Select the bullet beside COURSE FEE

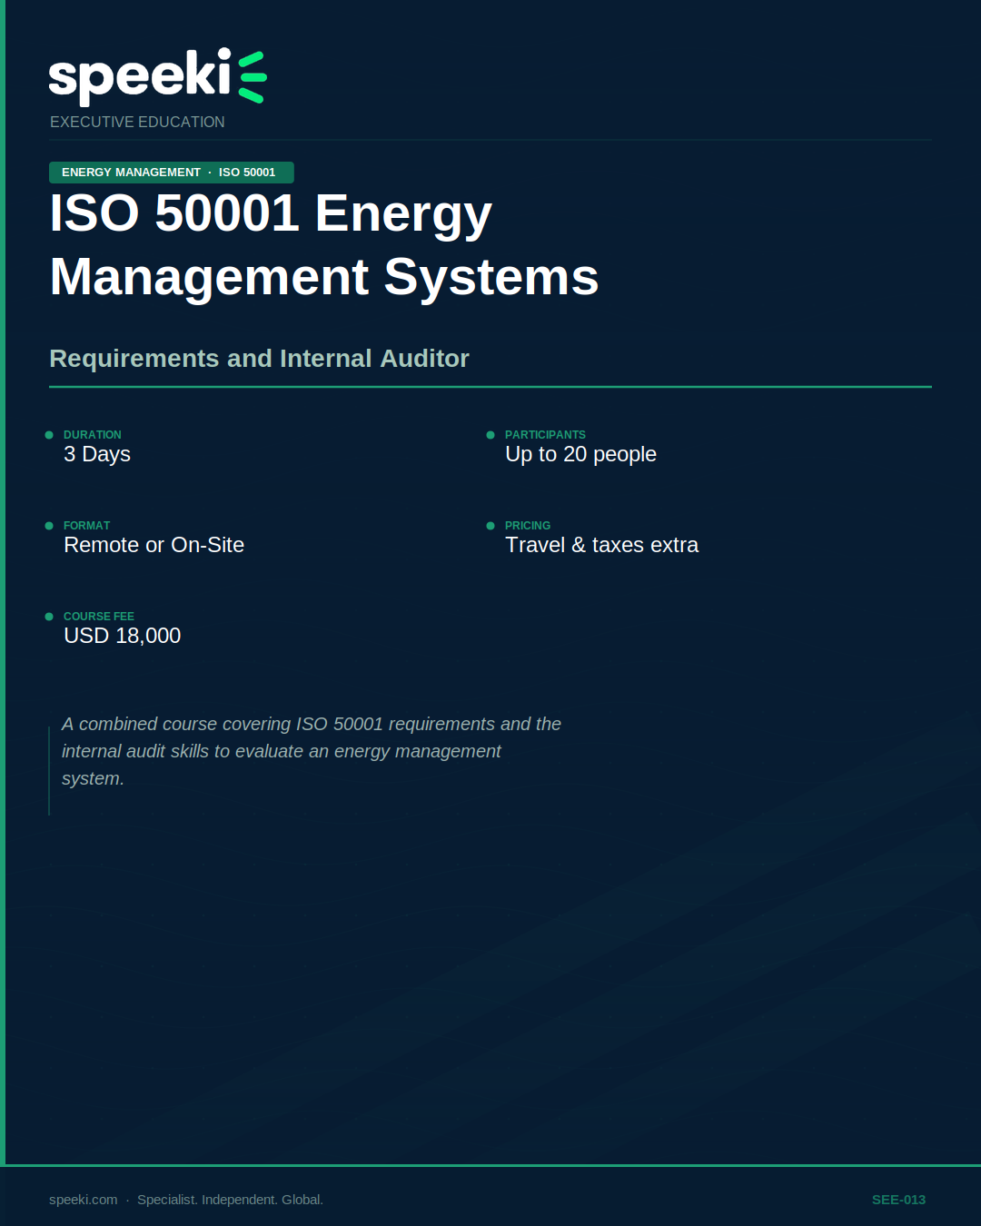tap(49, 617)
